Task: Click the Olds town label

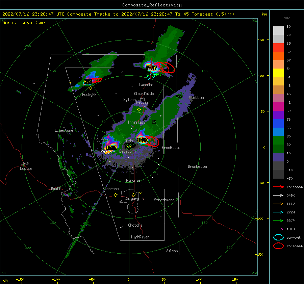Action: click(129, 140)
